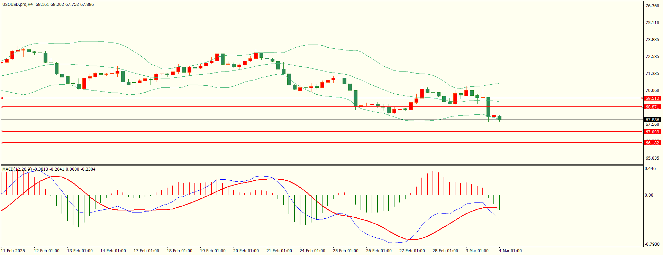Viewport: 663px width, 255px height.
Task: Click the -0.7938 MACD scale label
Action: coord(652,244)
